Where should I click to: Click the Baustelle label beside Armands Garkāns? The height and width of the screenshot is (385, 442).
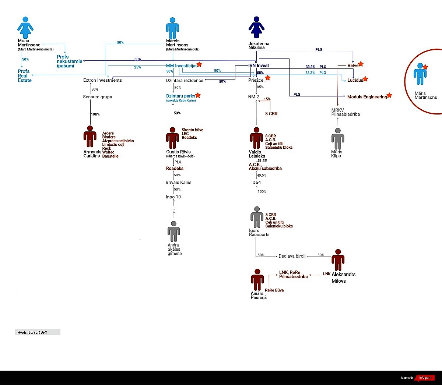[110, 156]
